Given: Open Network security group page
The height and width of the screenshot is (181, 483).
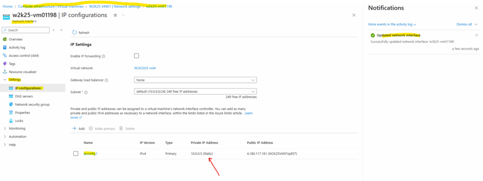Looking at the screenshot, I should click(33, 104).
